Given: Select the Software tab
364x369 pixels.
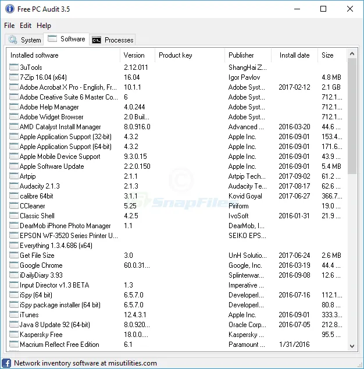Looking at the screenshot, I should tap(66, 38).
